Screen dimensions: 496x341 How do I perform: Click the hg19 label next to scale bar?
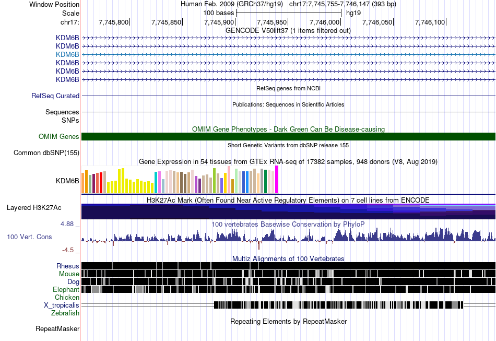tap(353, 13)
